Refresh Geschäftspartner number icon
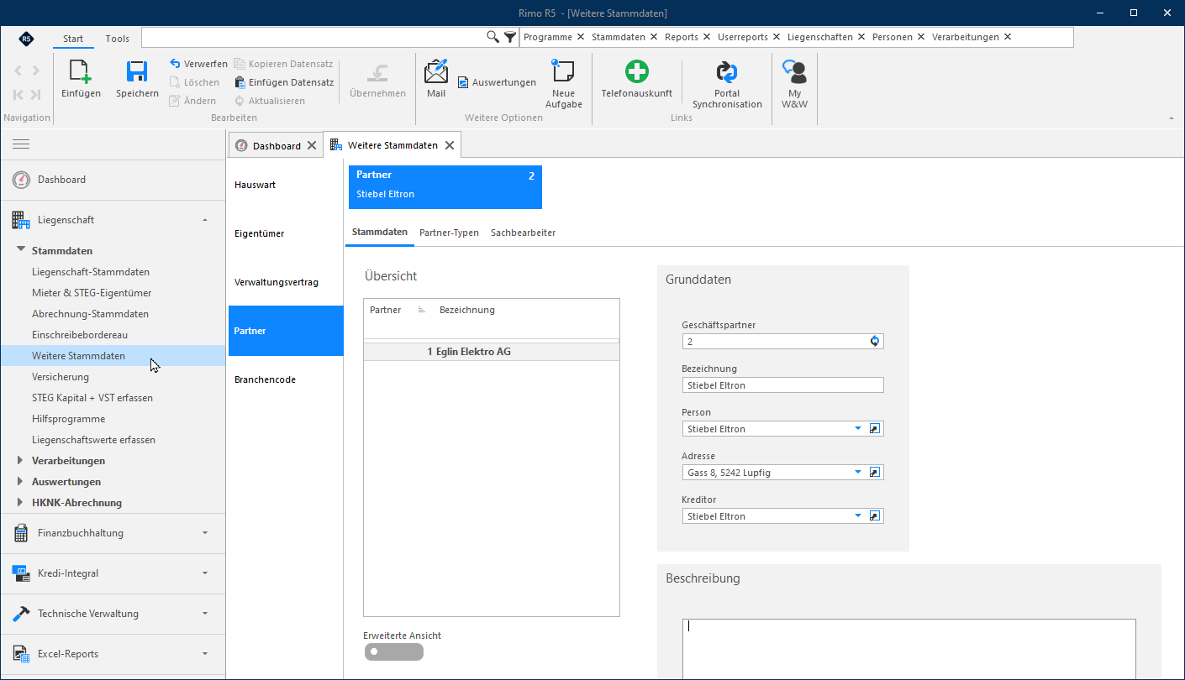 (875, 341)
